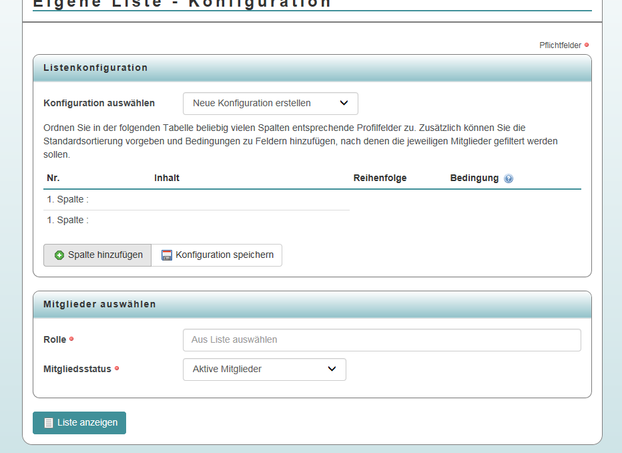Screen dimensions: 622x453
Task: Click the Reihenfolge column header
Action: [380, 178]
